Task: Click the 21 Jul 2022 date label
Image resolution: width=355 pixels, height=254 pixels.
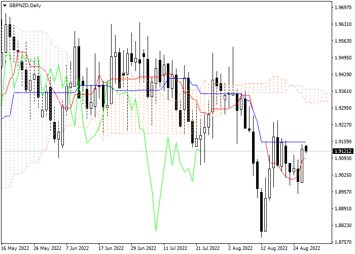Action: pos(208,248)
